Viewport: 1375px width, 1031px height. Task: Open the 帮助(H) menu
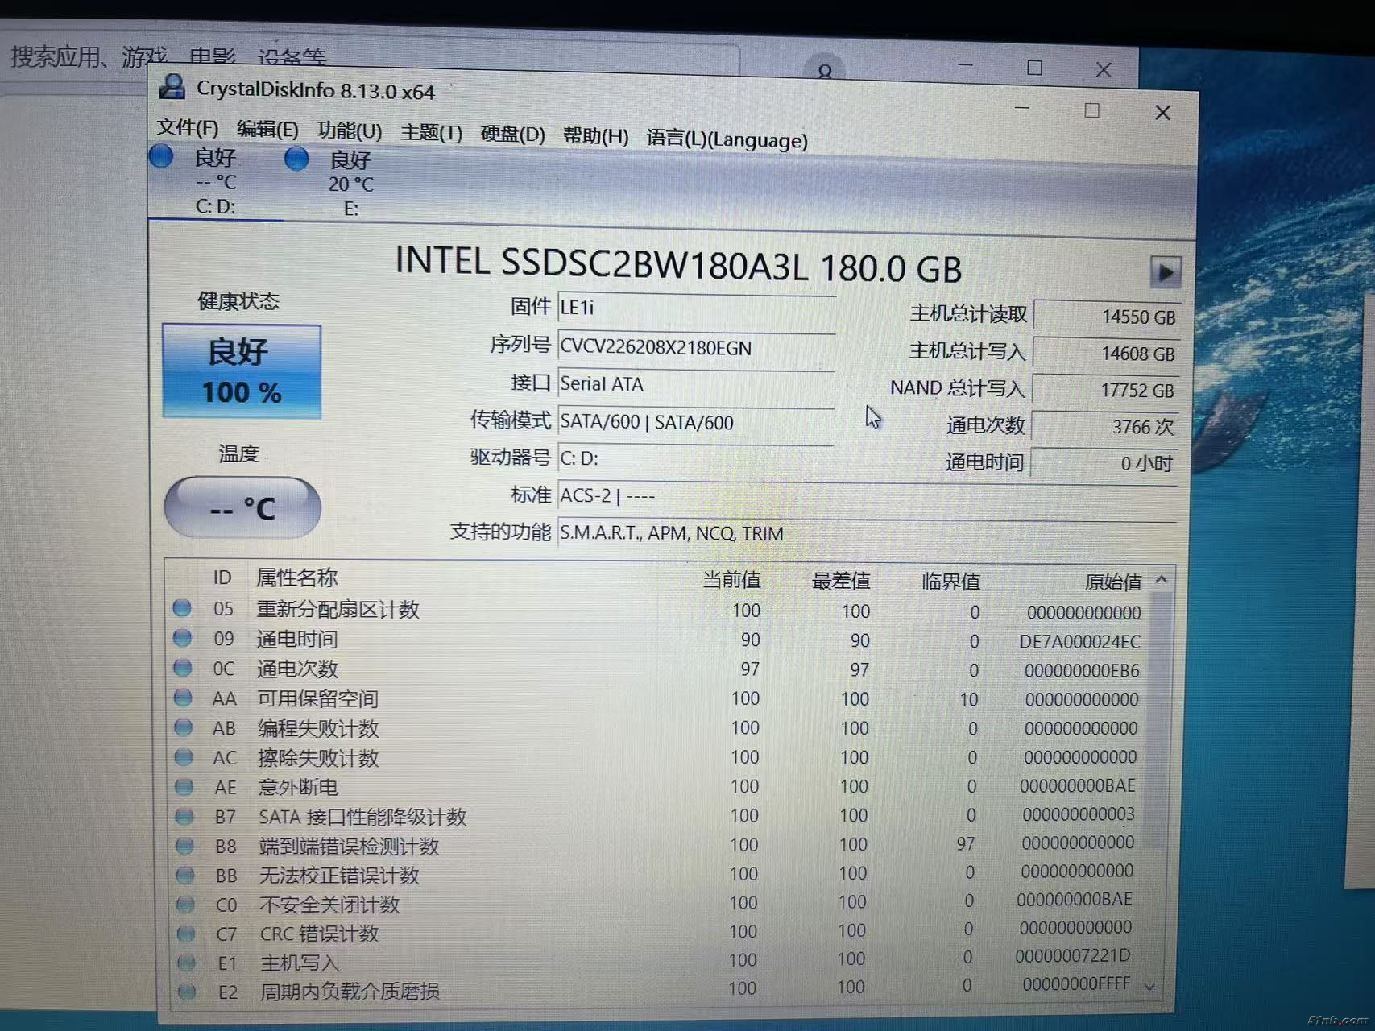[595, 135]
